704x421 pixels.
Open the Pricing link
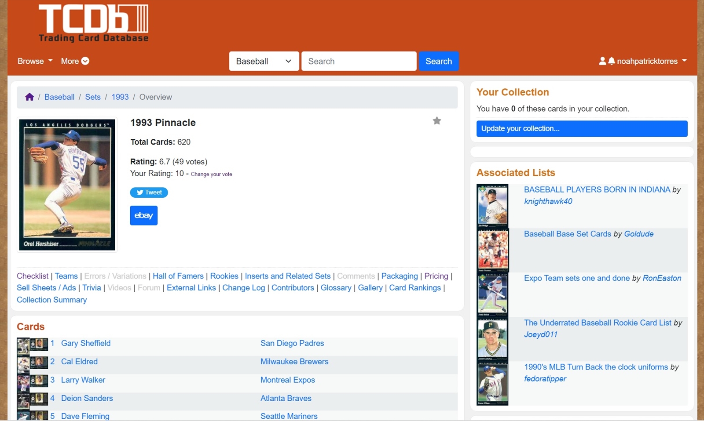click(436, 276)
